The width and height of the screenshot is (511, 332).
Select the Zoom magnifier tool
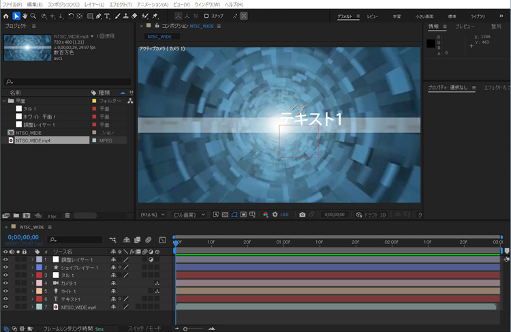(34, 16)
